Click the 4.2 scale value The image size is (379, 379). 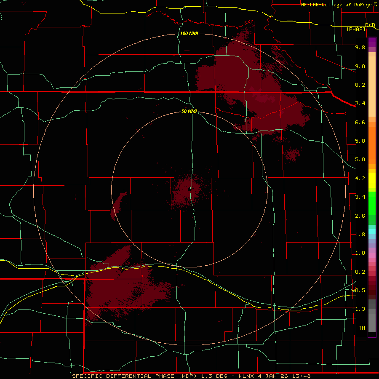[x=360, y=179]
